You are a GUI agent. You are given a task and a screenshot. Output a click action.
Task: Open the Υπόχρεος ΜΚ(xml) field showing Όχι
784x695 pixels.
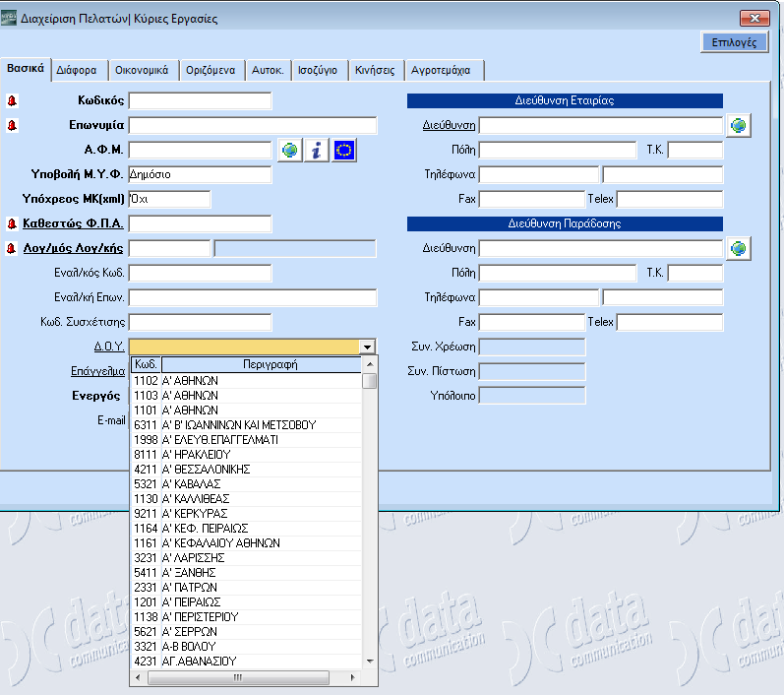(x=169, y=199)
